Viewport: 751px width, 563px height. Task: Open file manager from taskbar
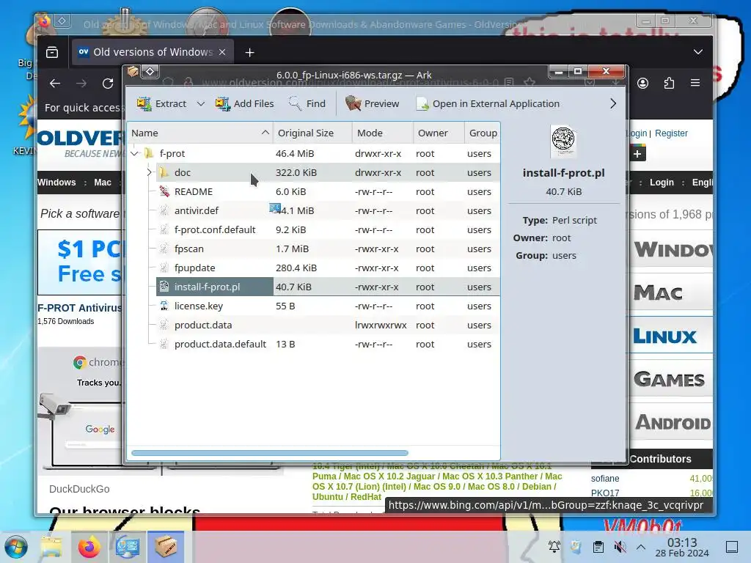click(x=51, y=547)
